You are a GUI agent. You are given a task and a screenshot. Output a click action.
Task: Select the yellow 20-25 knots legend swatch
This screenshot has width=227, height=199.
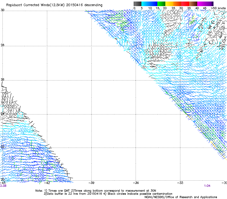click(x=169, y=4)
